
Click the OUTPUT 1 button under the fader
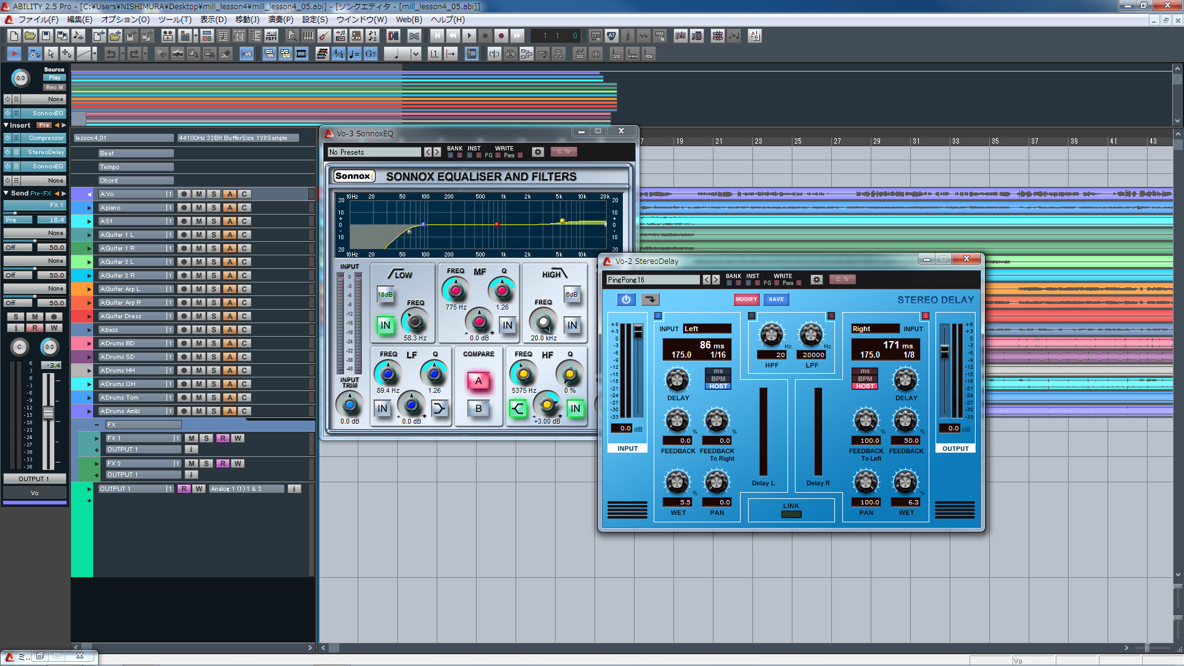(34, 479)
